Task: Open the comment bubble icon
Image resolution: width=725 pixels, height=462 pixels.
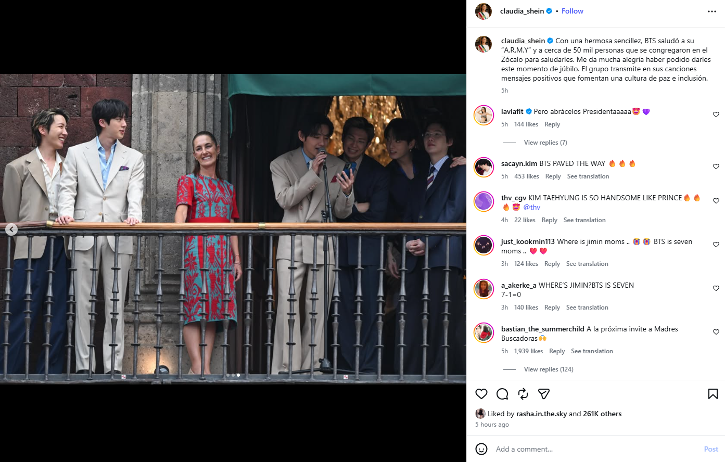Action: (x=502, y=394)
